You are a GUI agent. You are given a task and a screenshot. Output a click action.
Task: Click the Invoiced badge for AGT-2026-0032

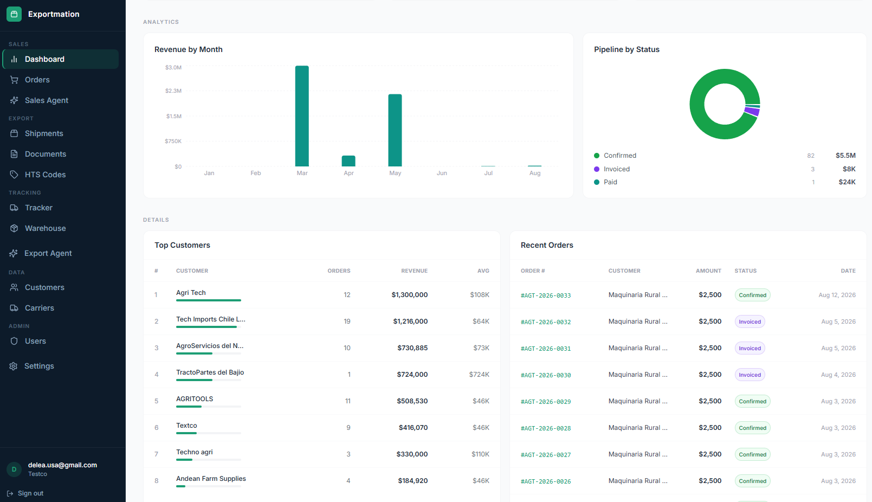click(750, 321)
